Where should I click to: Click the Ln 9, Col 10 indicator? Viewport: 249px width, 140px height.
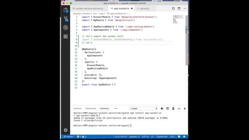121,136
